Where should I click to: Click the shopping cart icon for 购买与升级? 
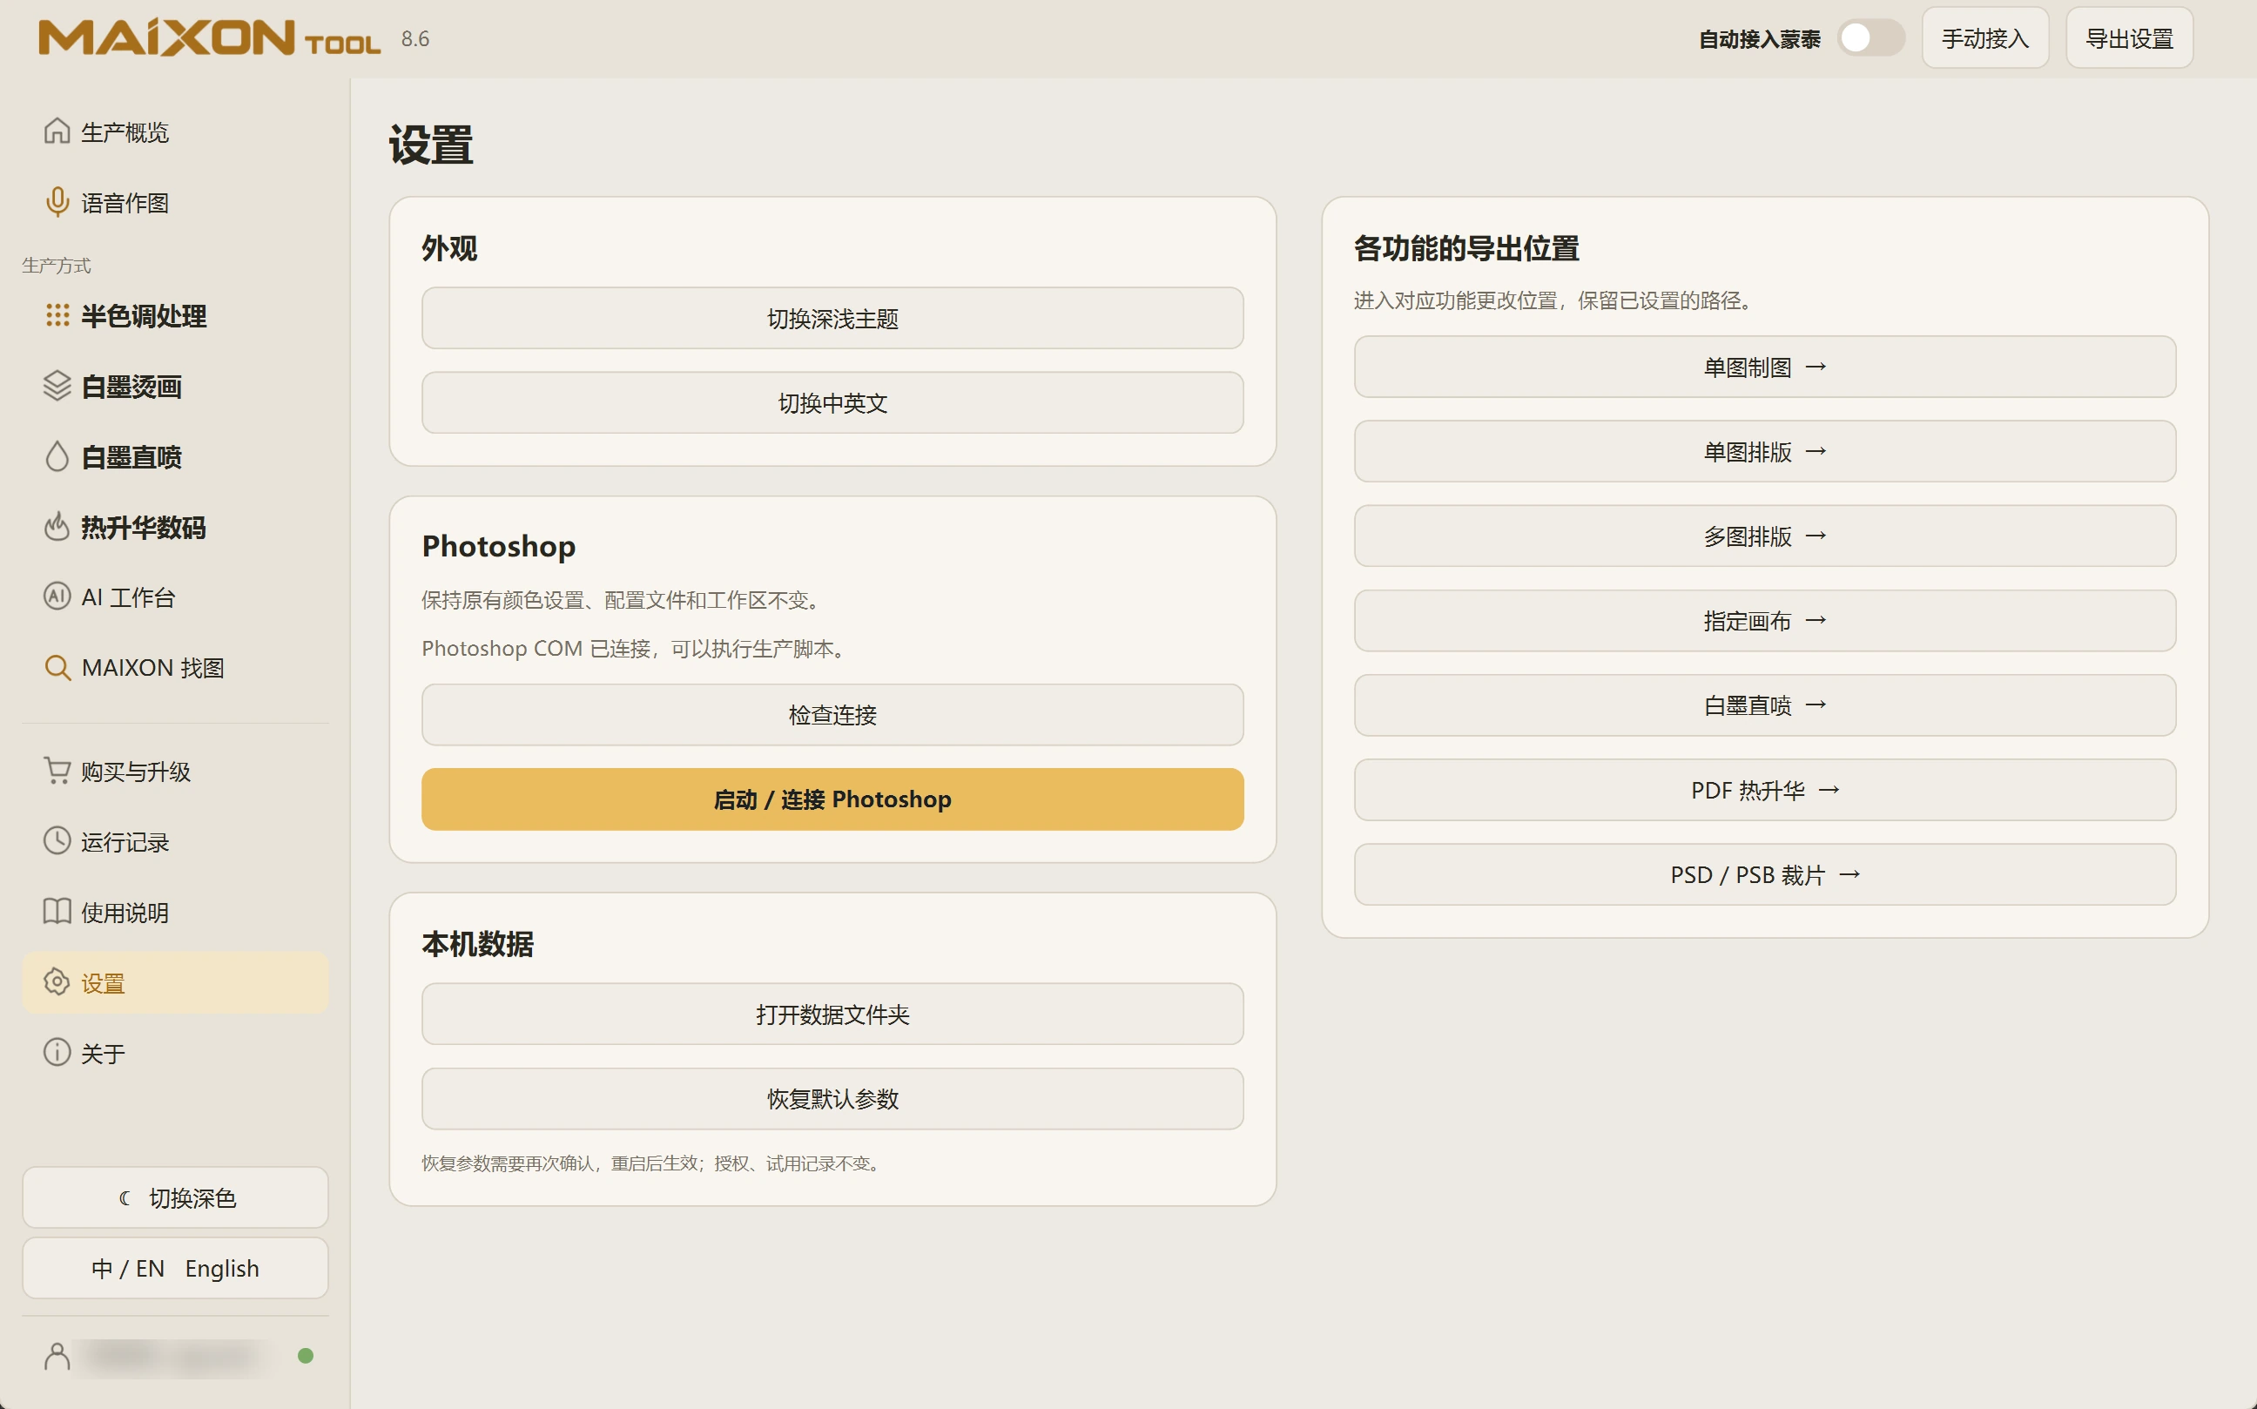click(x=57, y=772)
